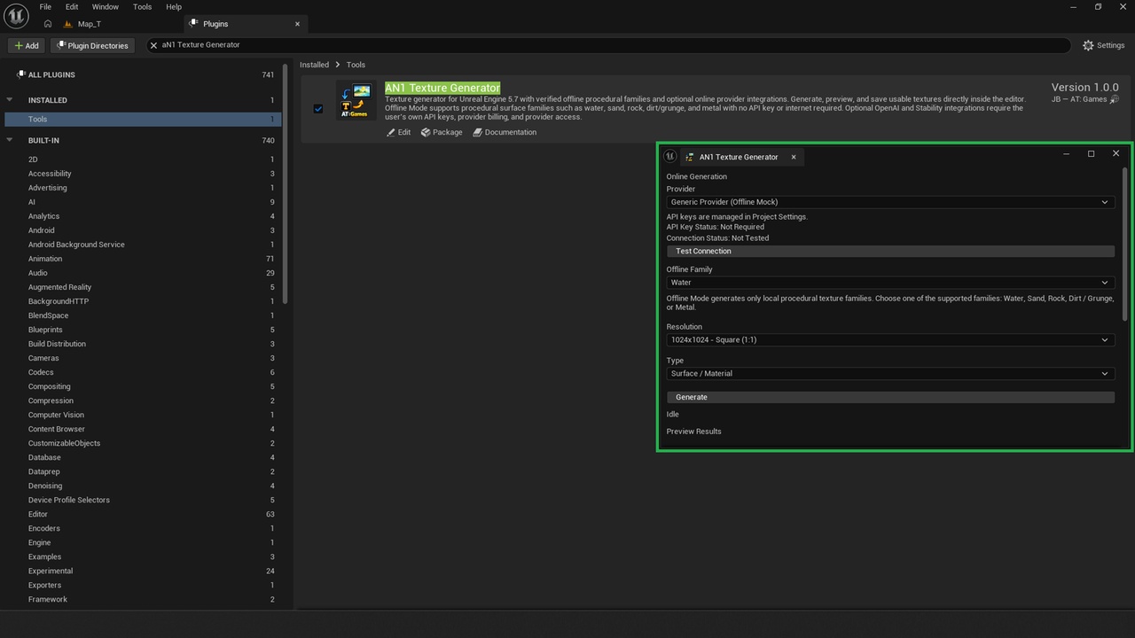1135x638 pixels.
Task: Open the Edit menu
Action: 72,7
